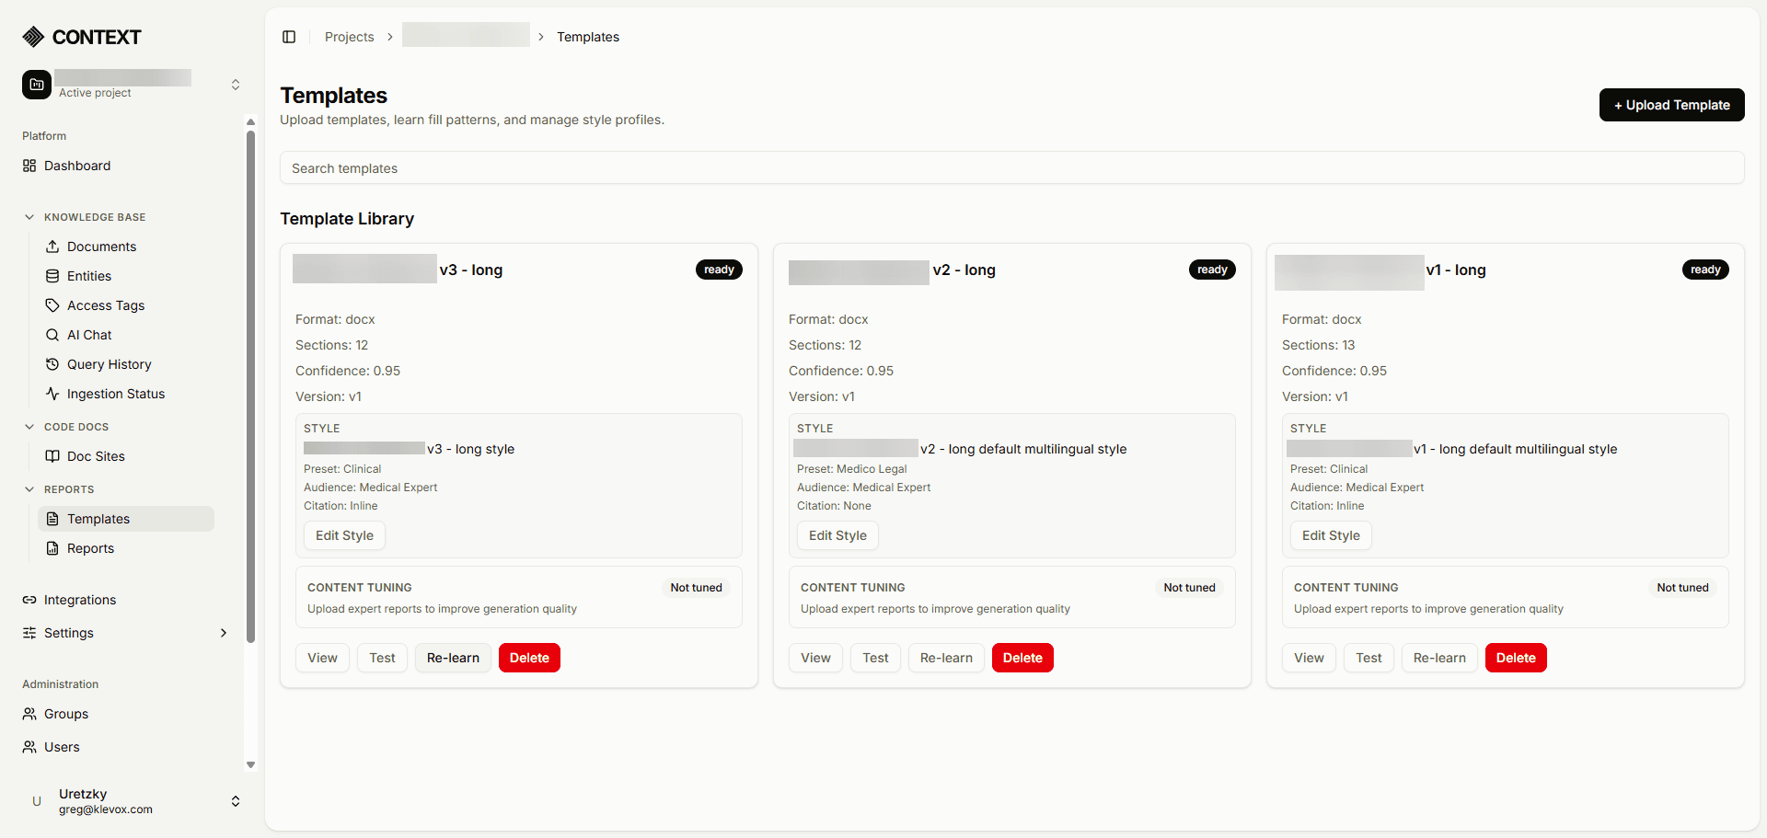This screenshot has height=838, width=1767.
Task: Select Templates in the Reports section
Action: click(x=99, y=518)
